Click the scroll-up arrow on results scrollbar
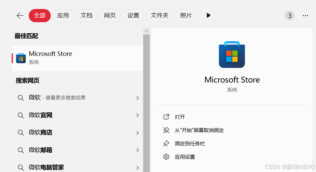Screen dimensions: 316x172 click(146, 31)
